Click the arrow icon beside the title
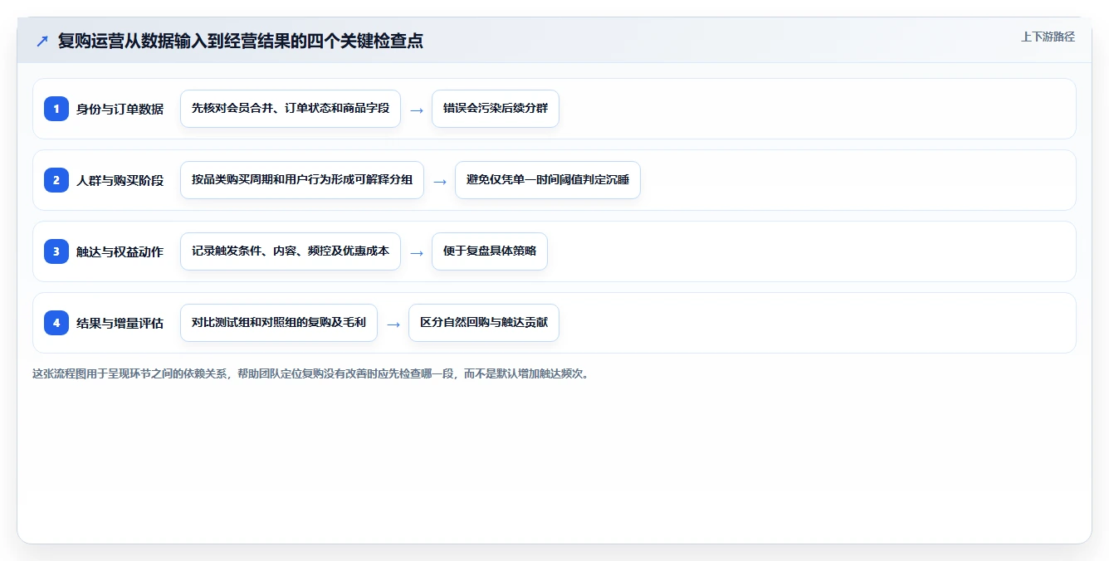Viewport: 1109px width, 561px height. coord(42,41)
